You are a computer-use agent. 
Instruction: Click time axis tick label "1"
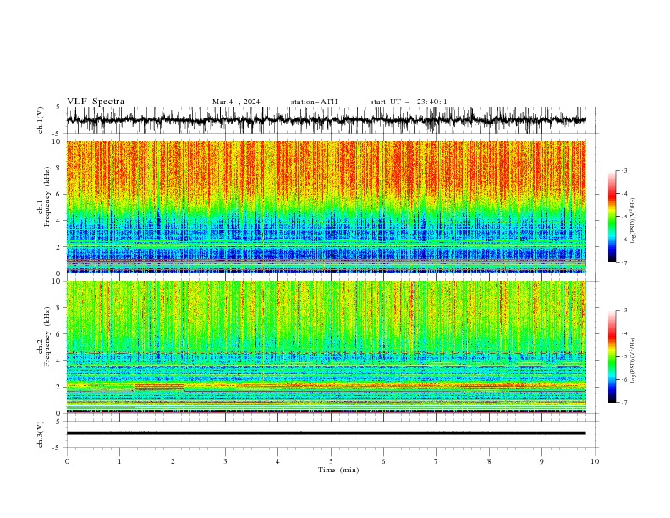pyautogui.click(x=119, y=461)
